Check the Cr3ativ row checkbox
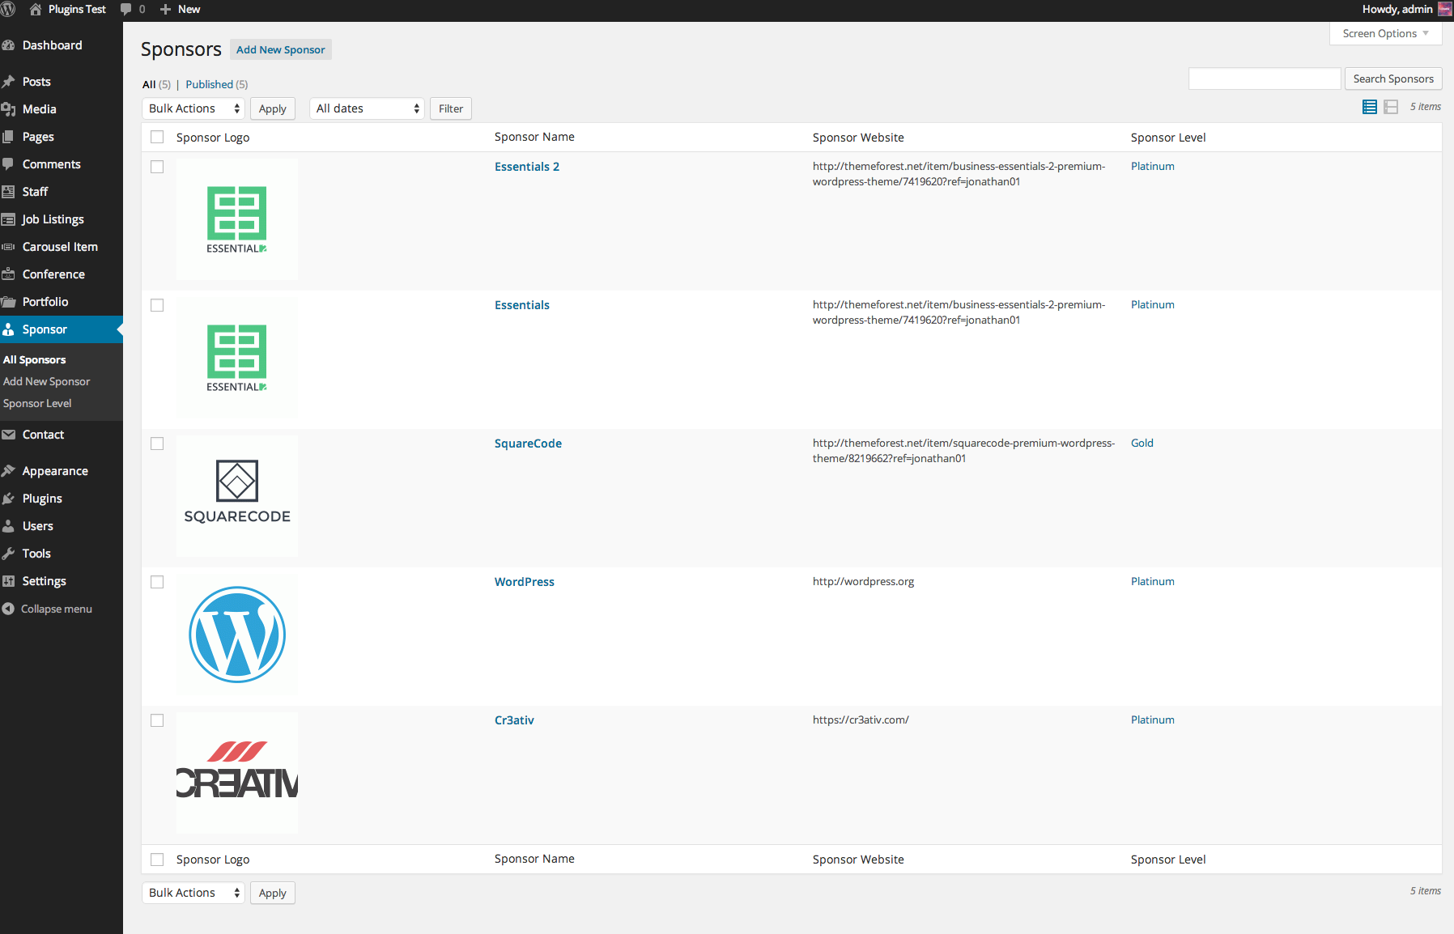Screen dimensions: 1454x934 coord(157,720)
